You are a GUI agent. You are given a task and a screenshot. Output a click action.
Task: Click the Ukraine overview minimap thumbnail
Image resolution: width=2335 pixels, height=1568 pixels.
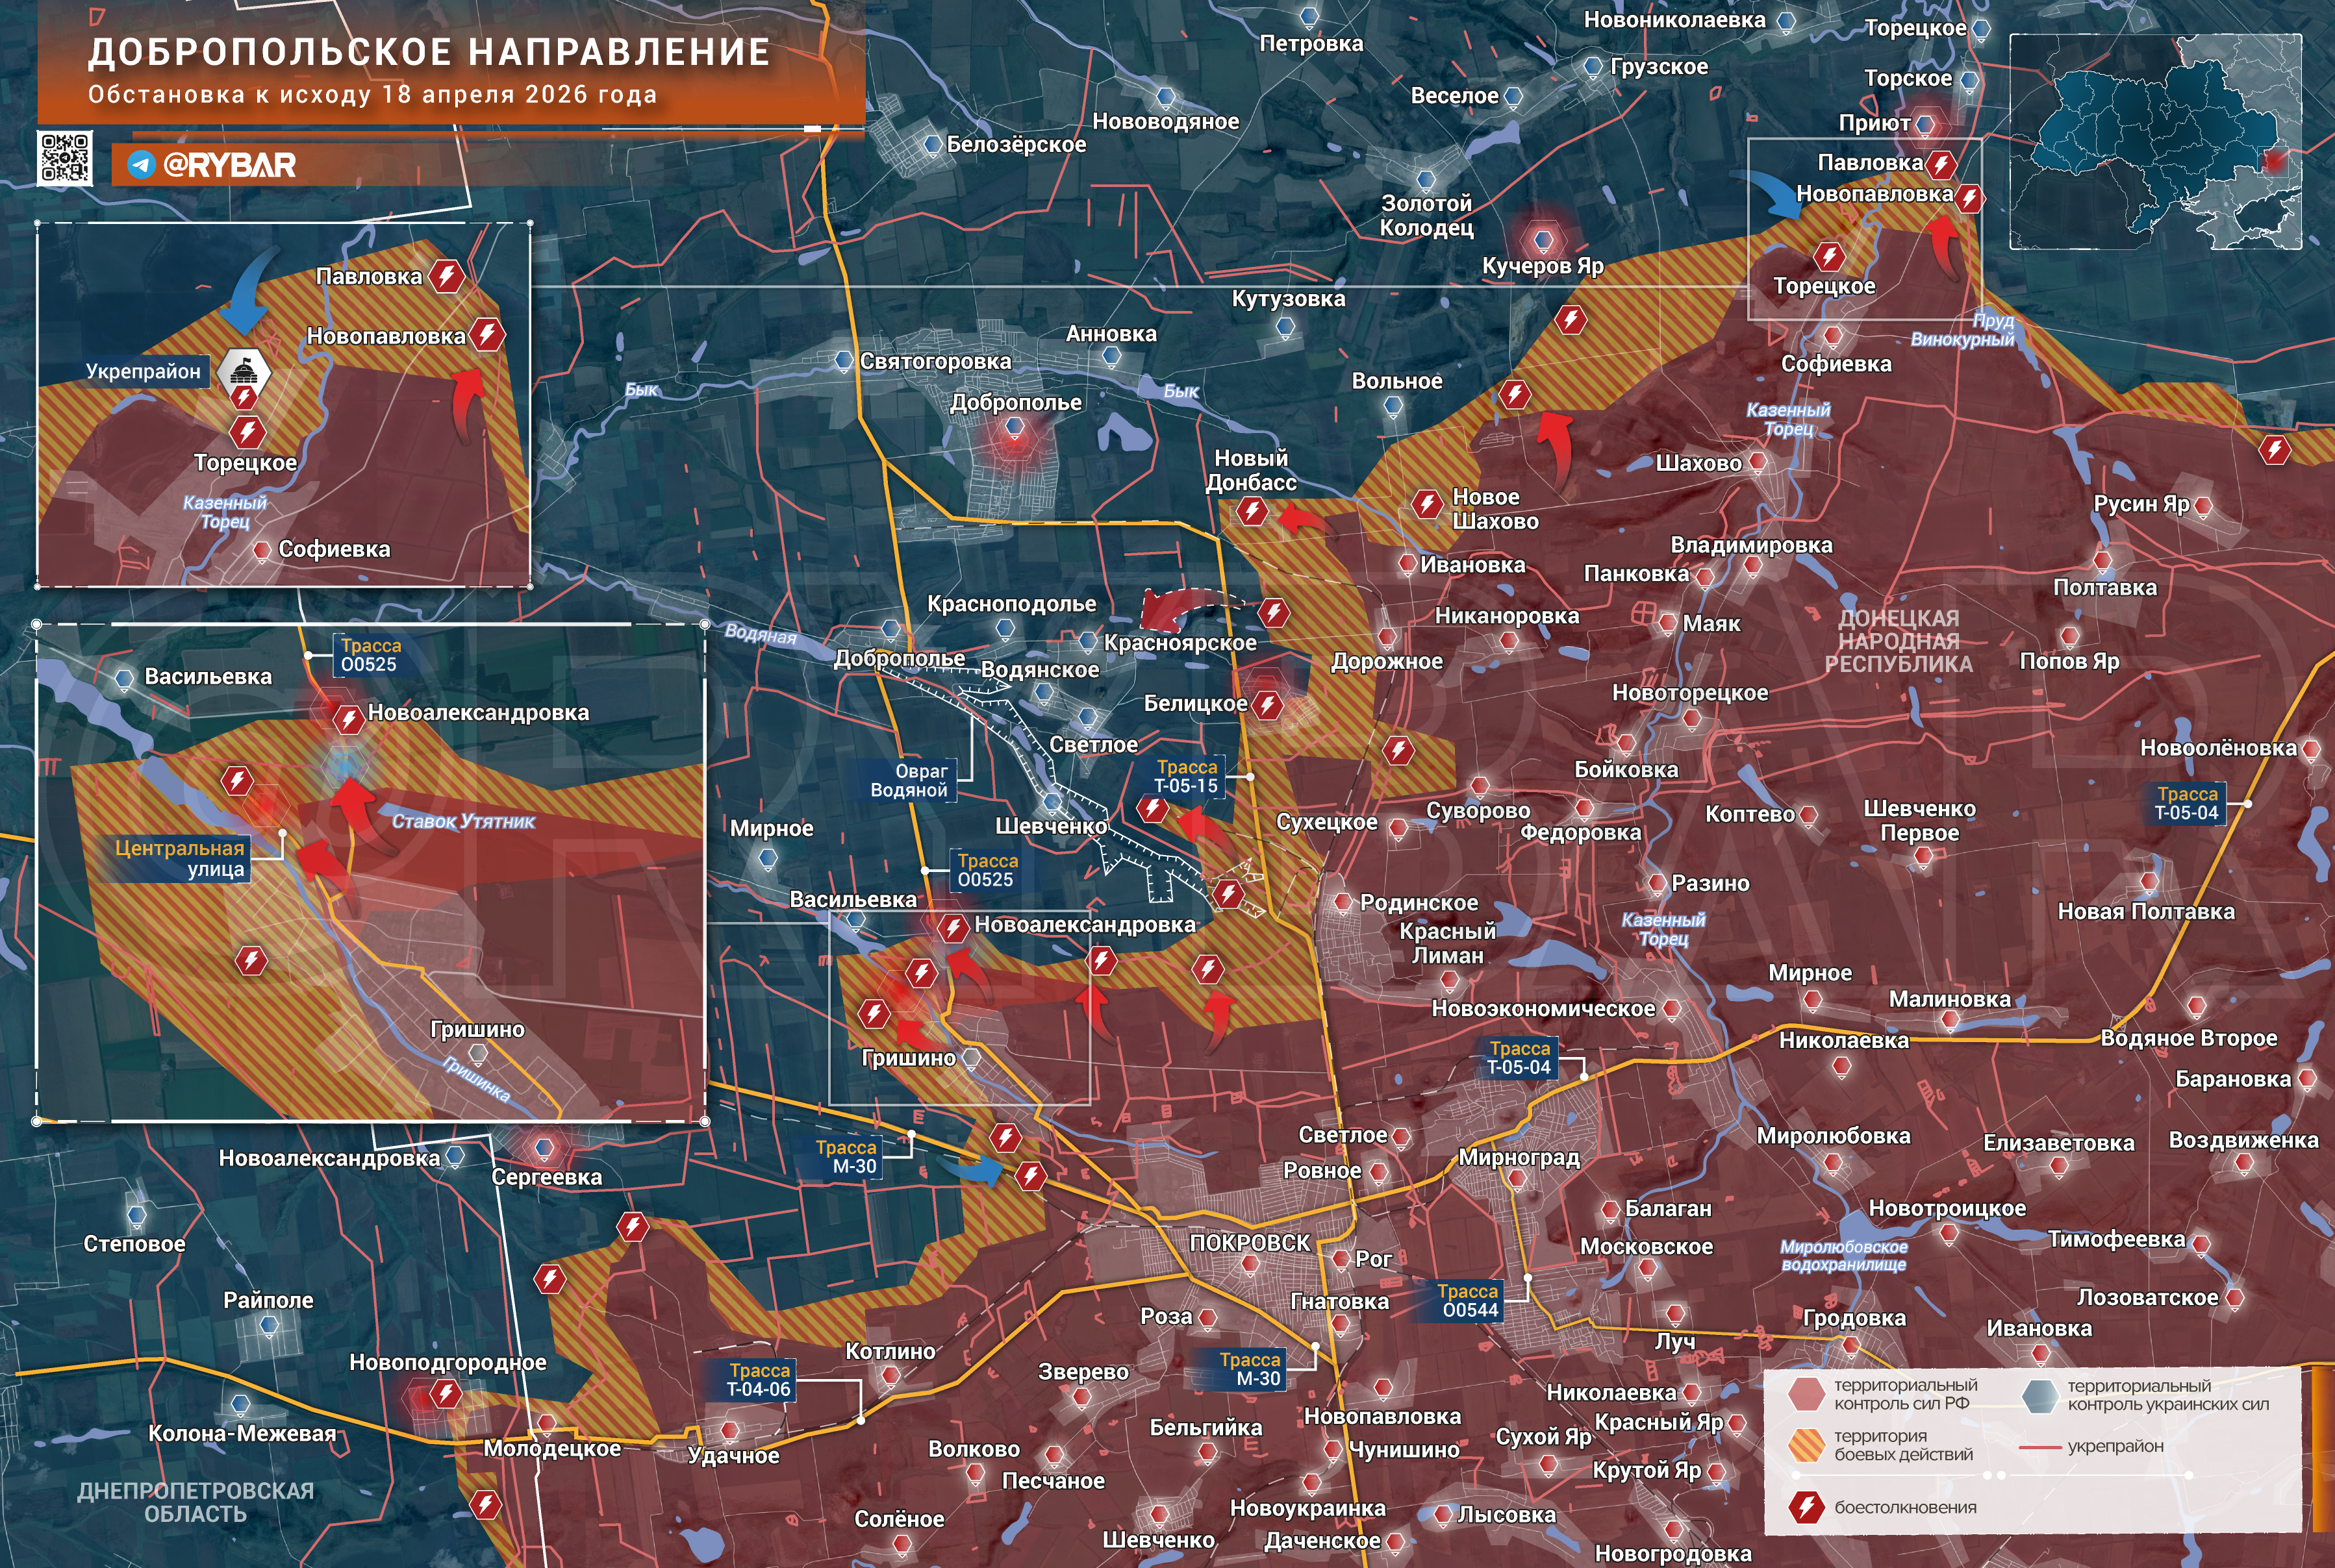pyautogui.click(x=2155, y=142)
